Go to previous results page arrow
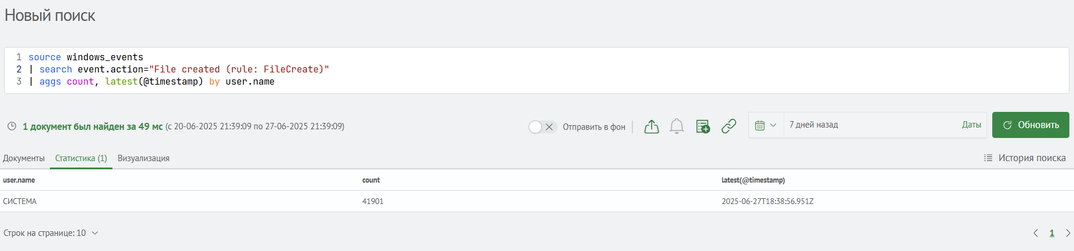This screenshot has height=251, width=1074. (1036, 233)
